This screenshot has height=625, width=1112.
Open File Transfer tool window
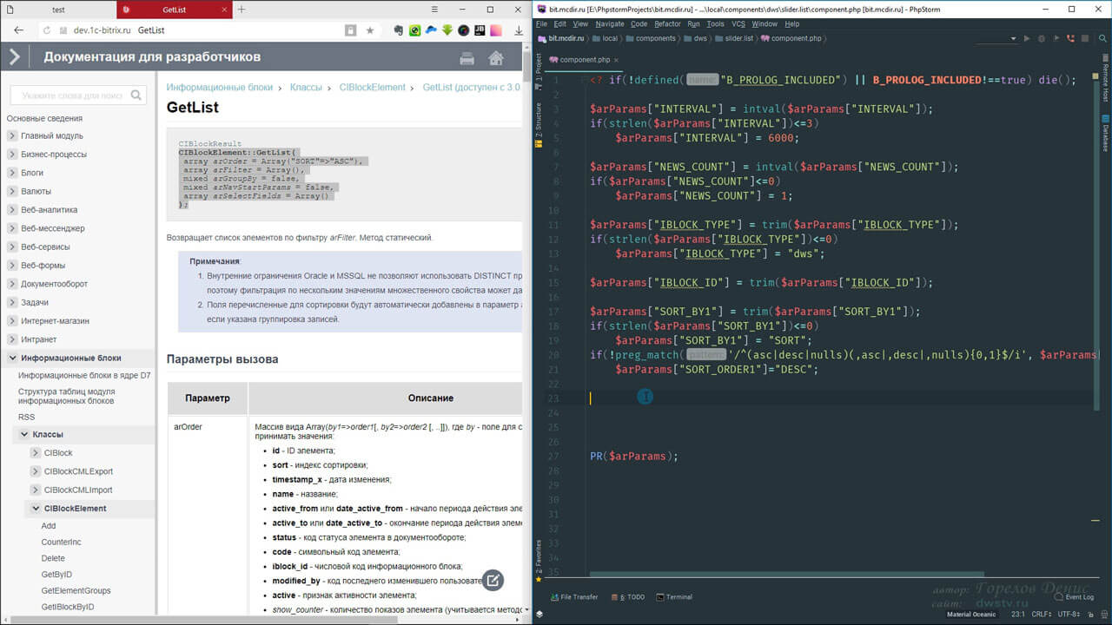pos(574,597)
